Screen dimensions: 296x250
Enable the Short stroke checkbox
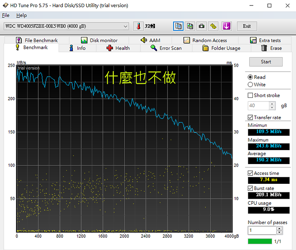coord(250,95)
